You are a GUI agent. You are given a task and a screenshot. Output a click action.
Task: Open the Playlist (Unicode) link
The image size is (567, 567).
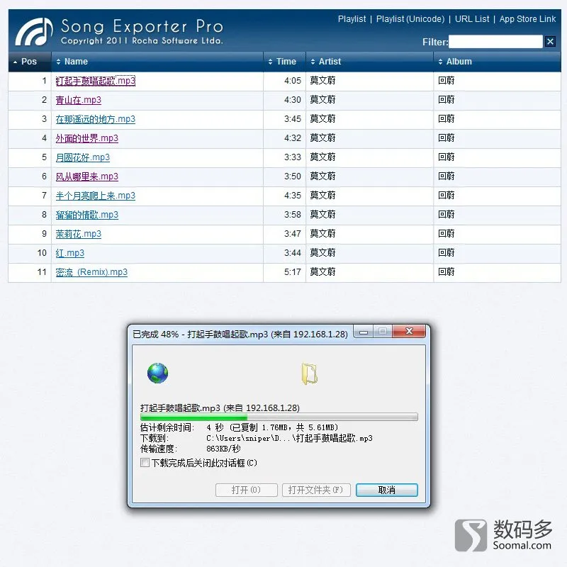tap(410, 19)
